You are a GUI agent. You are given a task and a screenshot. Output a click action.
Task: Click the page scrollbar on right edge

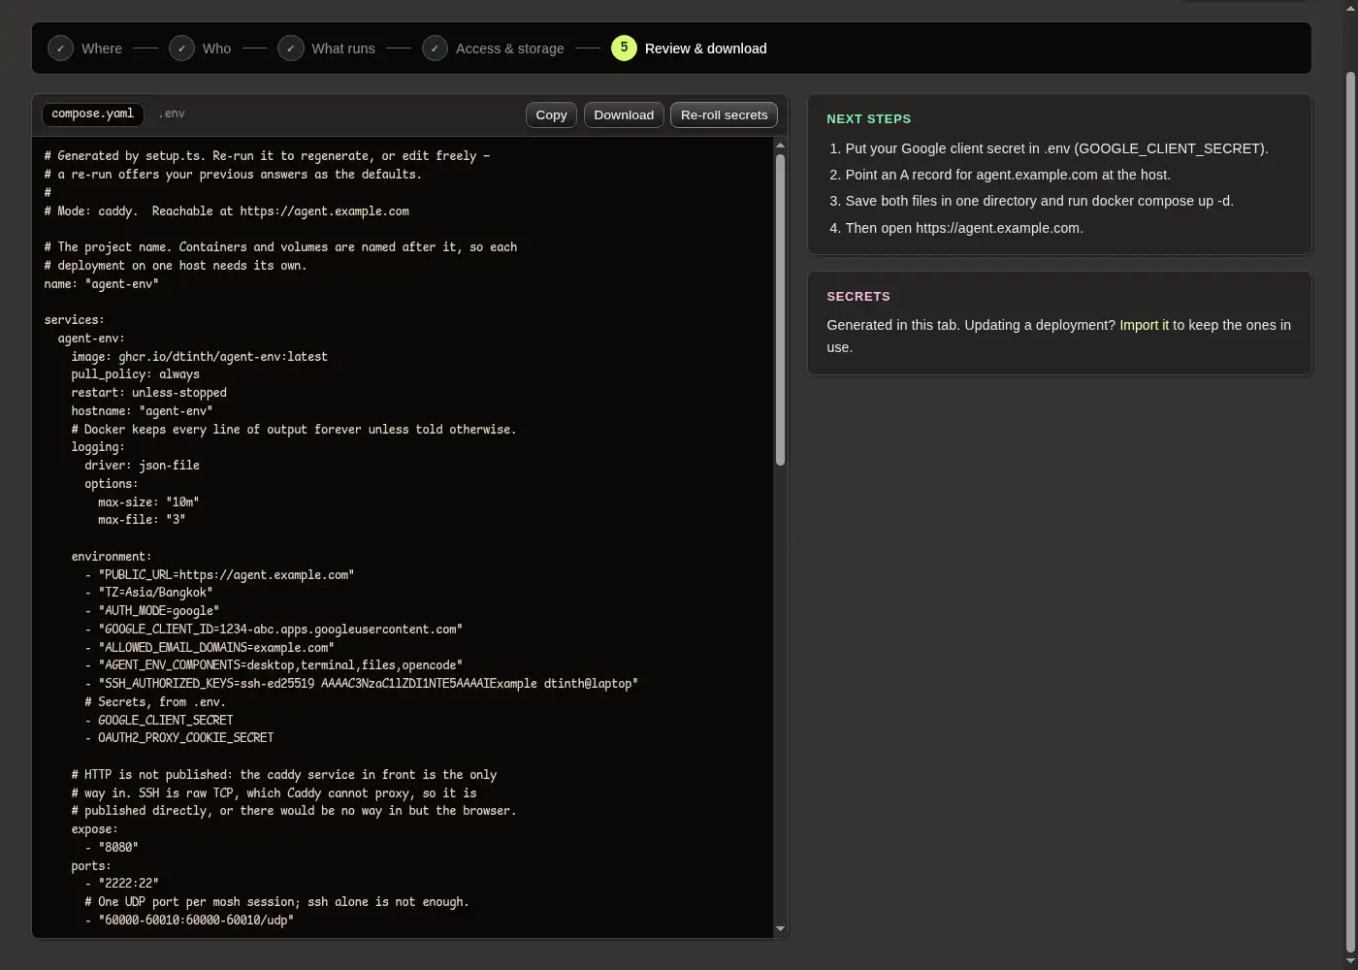(x=1350, y=514)
